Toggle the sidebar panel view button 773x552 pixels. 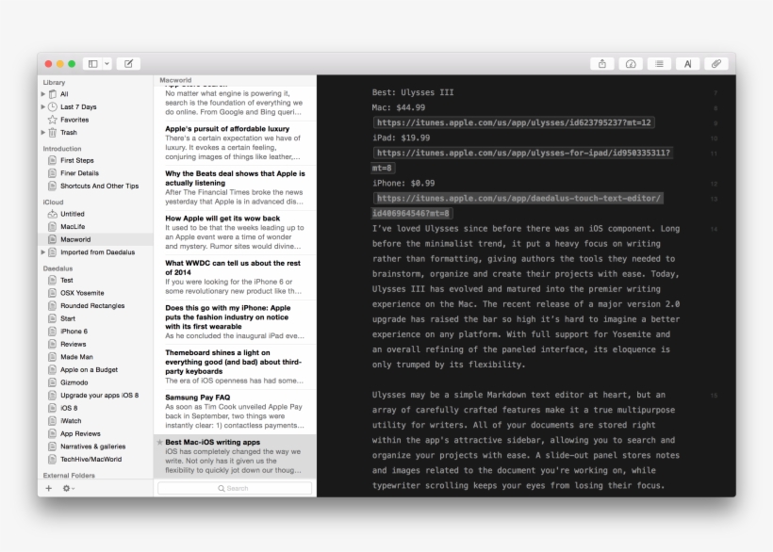92,64
